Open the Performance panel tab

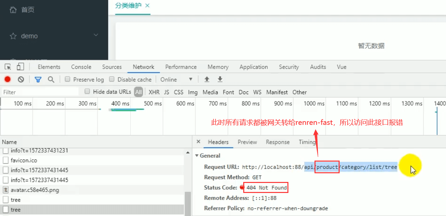(x=181, y=67)
